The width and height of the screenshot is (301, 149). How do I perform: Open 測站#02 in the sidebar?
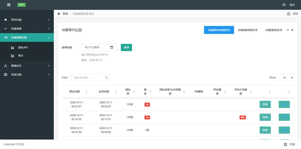pyautogui.click(x=23, y=47)
